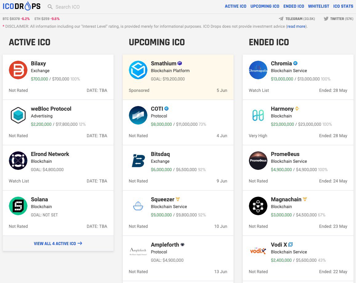Open the weBloc Protocol title
The height and width of the screenshot is (283, 356).
(x=51, y=109)
